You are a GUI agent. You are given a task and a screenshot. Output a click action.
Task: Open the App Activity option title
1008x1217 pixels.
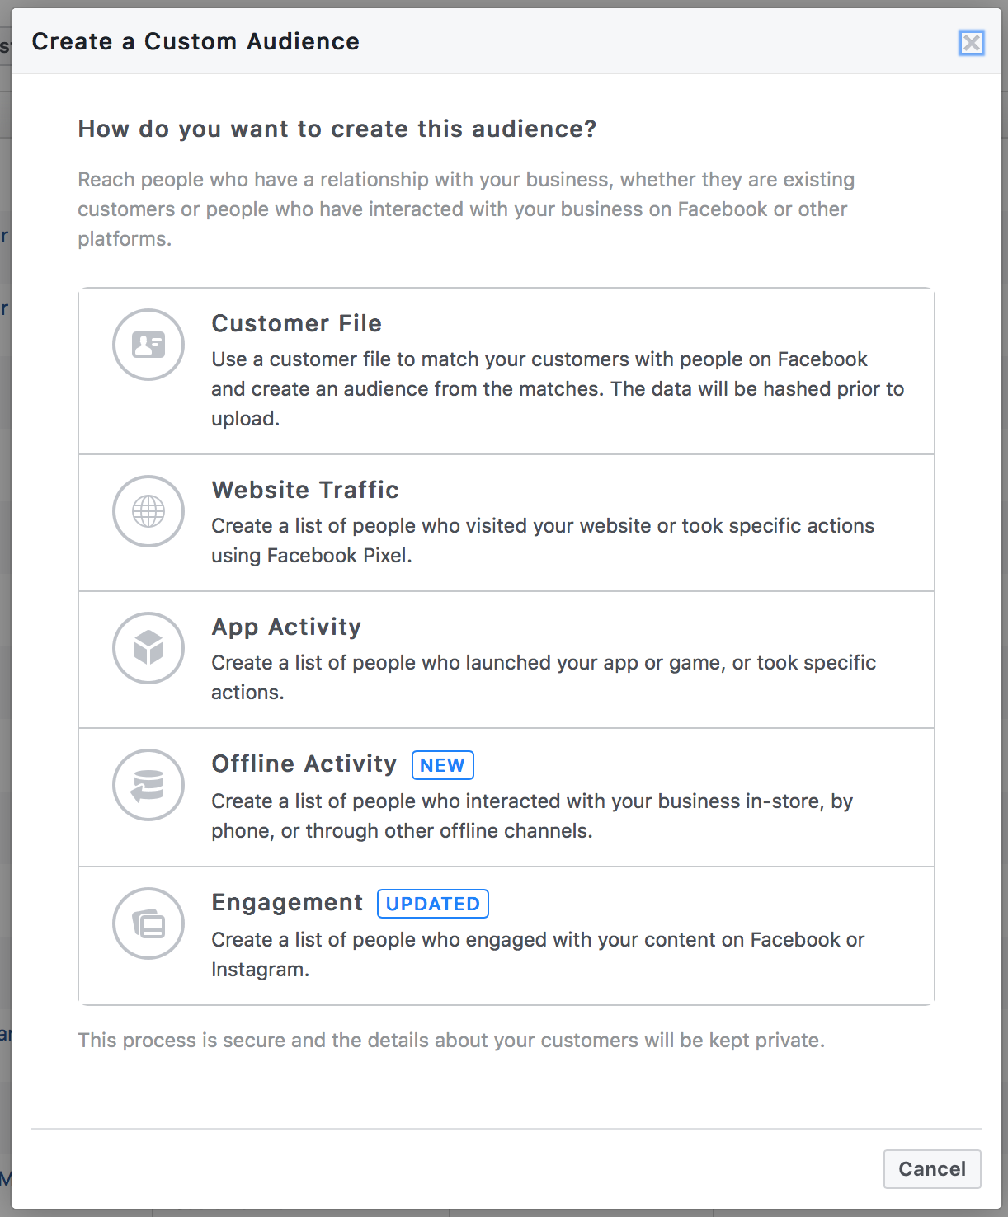coord(286,627)
